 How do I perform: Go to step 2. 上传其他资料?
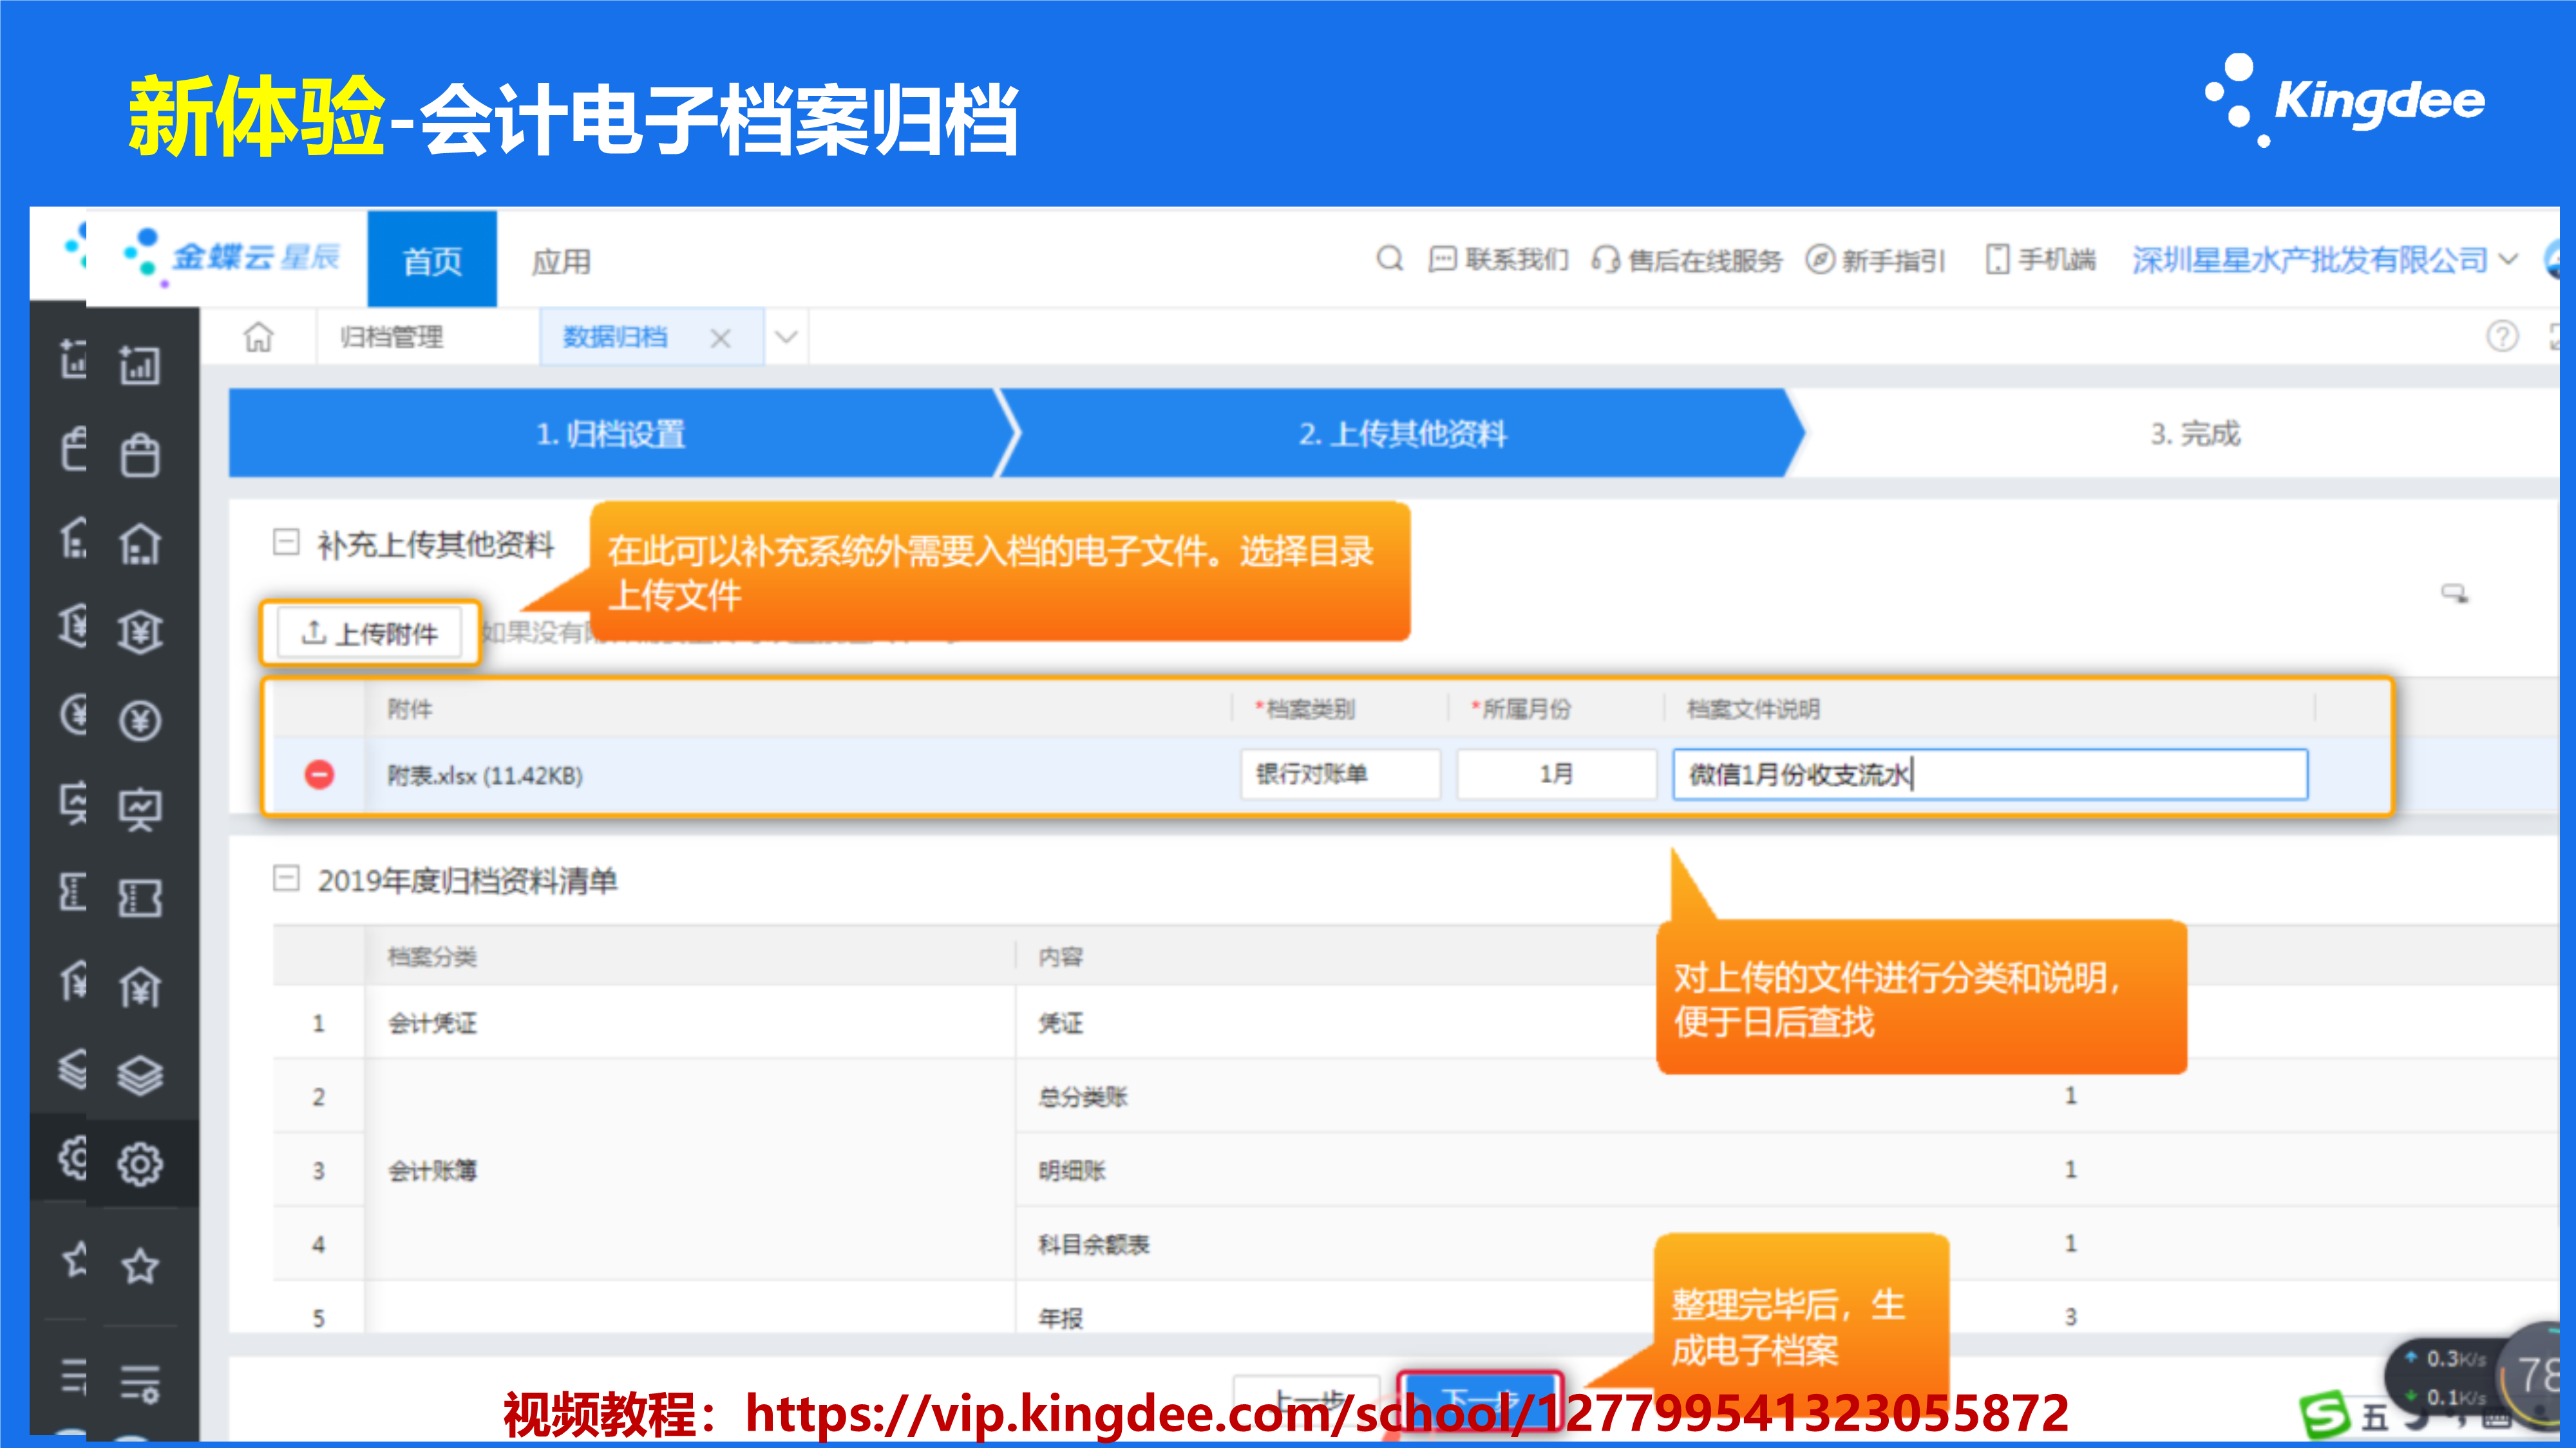click(x=1402, y=434)
